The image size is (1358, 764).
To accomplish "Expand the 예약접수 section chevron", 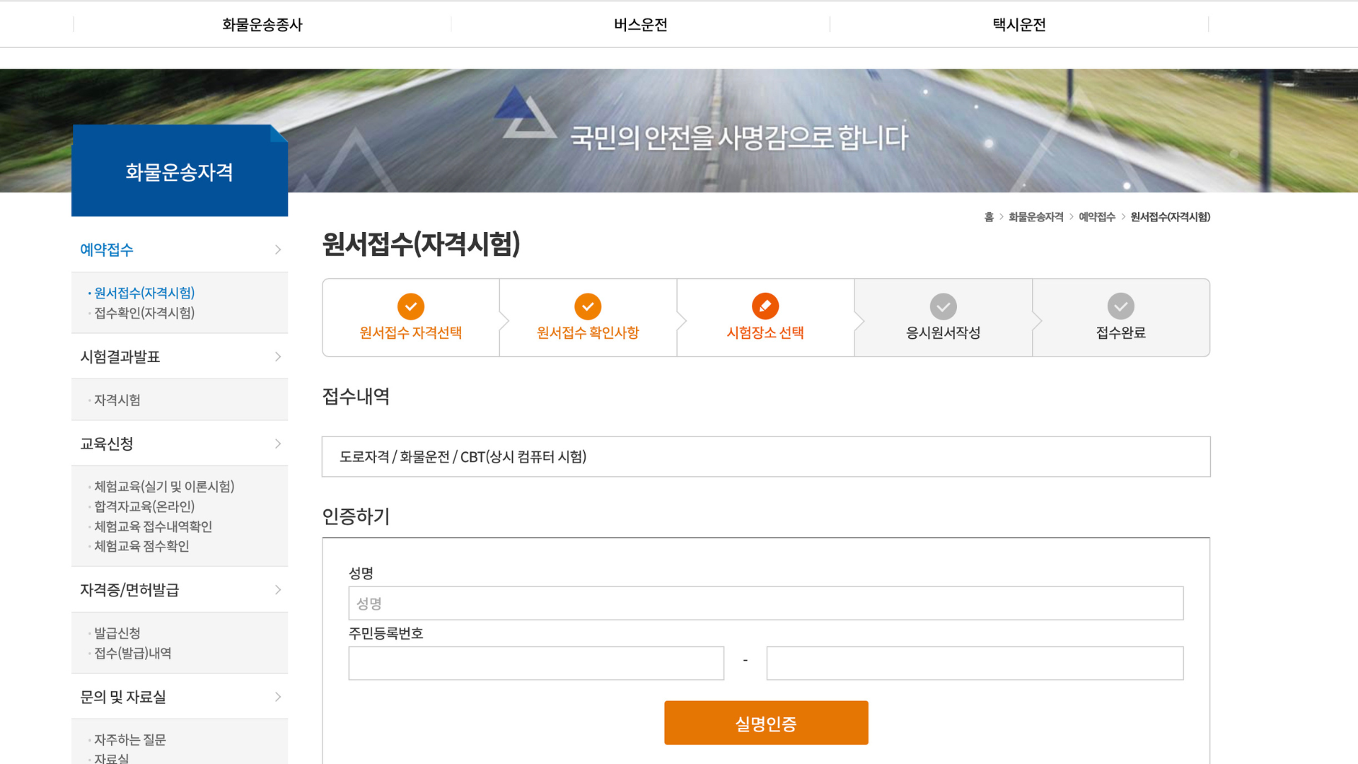I will click(x=278, y=250).
